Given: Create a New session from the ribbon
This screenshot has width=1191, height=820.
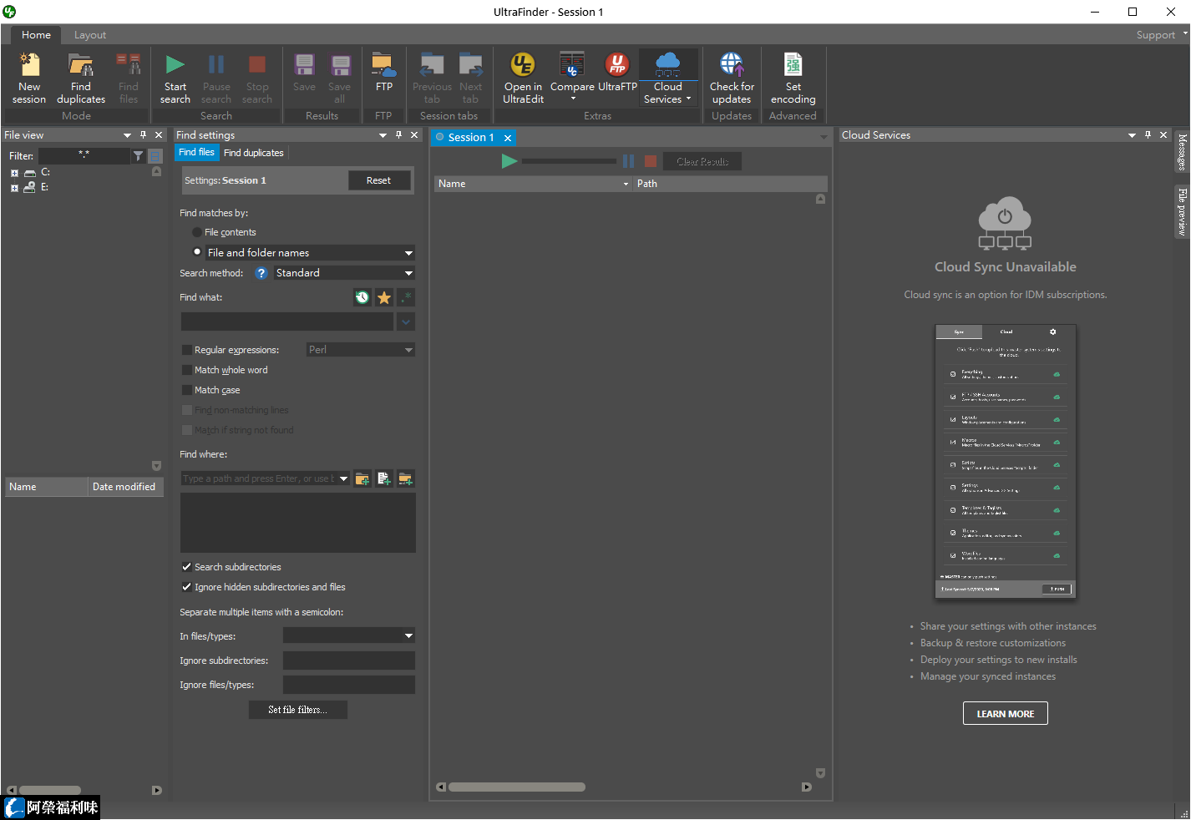Looking at the screenshot, I should pos(29,78).
